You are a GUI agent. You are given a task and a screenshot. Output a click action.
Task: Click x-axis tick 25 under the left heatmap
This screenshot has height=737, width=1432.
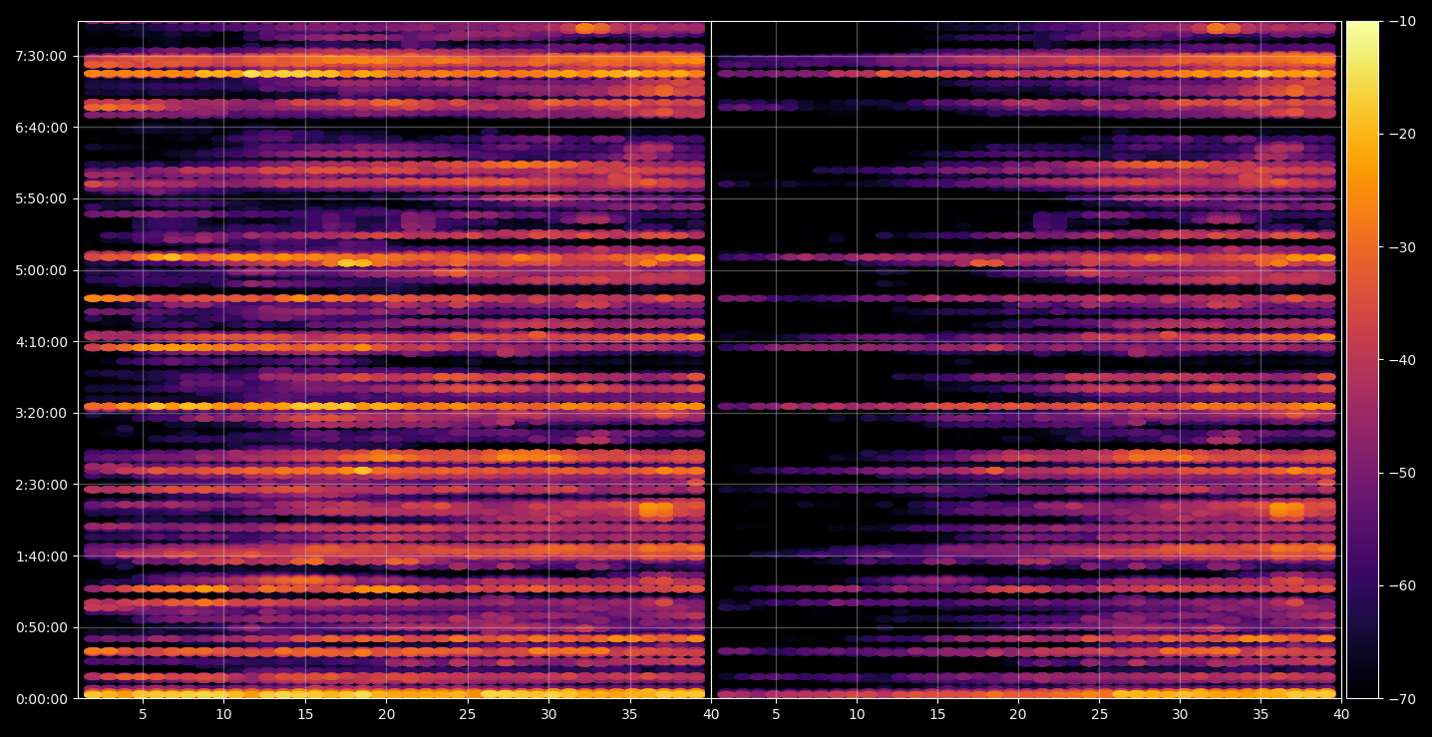(x=468, y=714)
